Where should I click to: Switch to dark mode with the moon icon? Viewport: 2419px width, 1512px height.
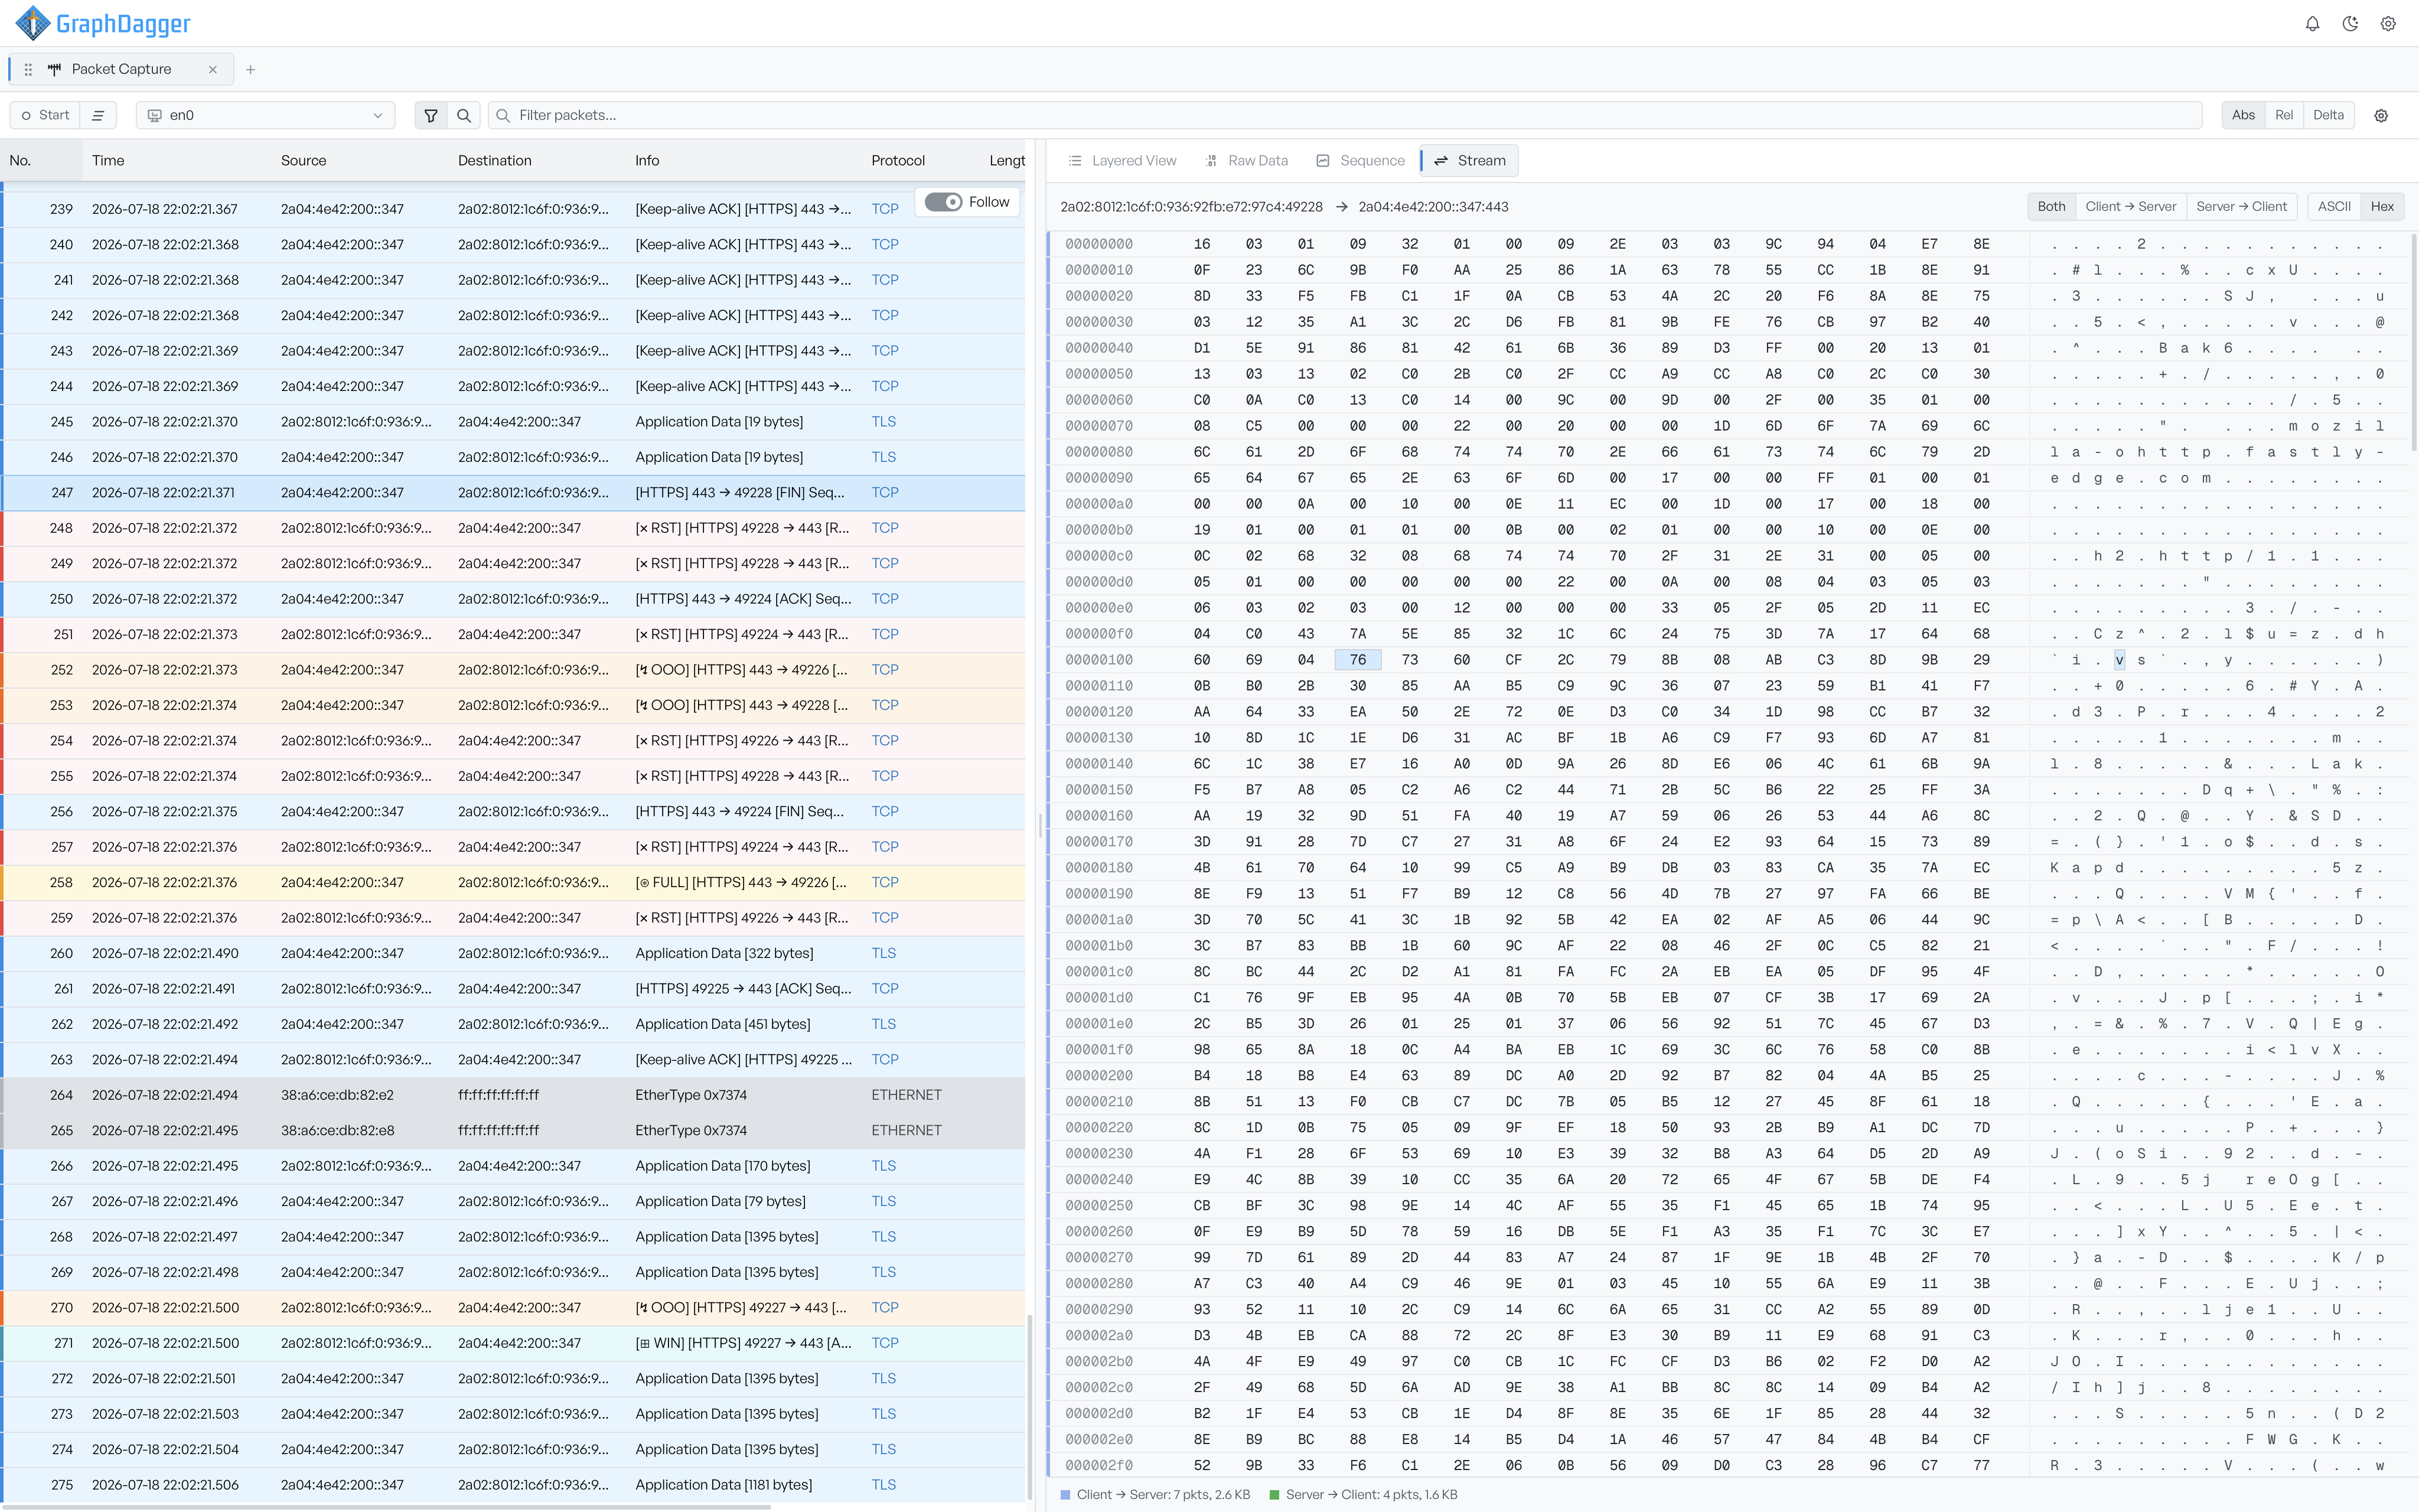(x=2350, y=24)
